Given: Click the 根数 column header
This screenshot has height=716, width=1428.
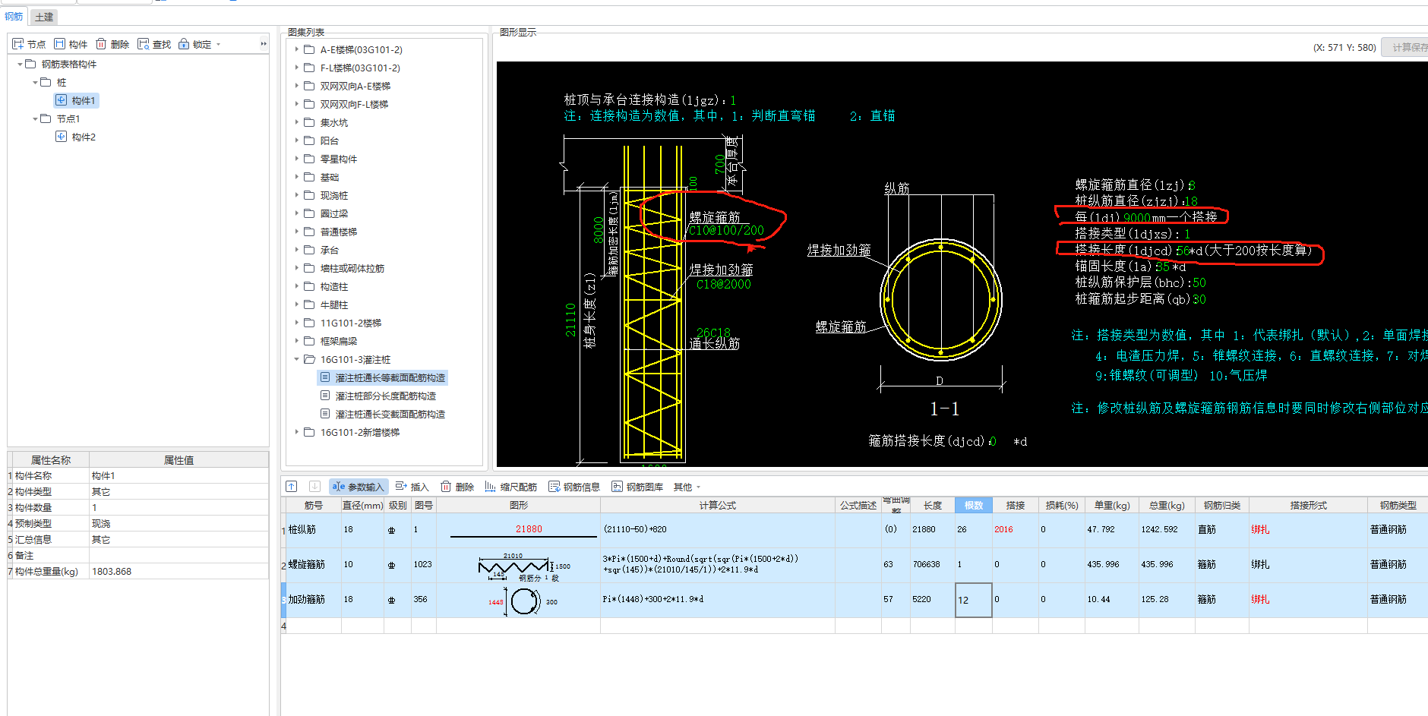Looking at the screenshot, I should click(974, 505).
